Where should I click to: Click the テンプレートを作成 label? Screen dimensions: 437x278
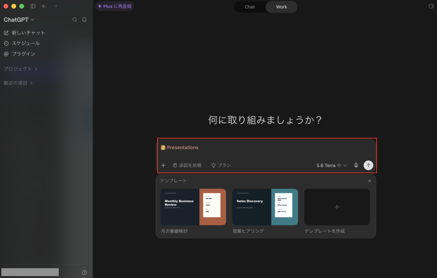[x=325, y=231]
